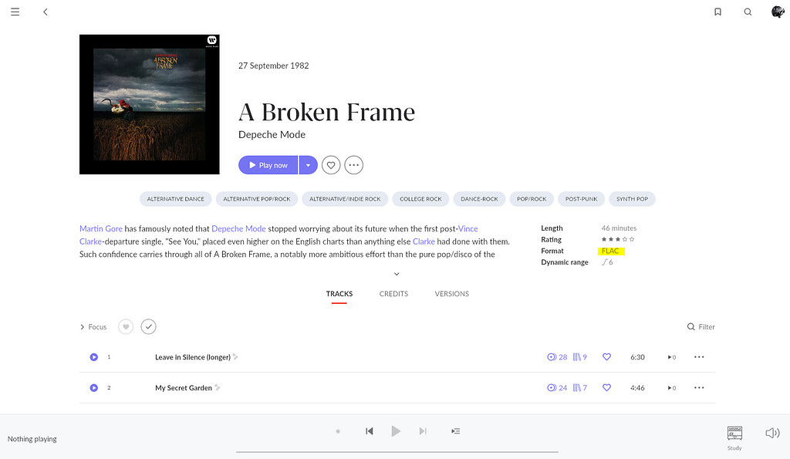Expand the Focus options
The image size is (790, 459).
tap(93, 327)
